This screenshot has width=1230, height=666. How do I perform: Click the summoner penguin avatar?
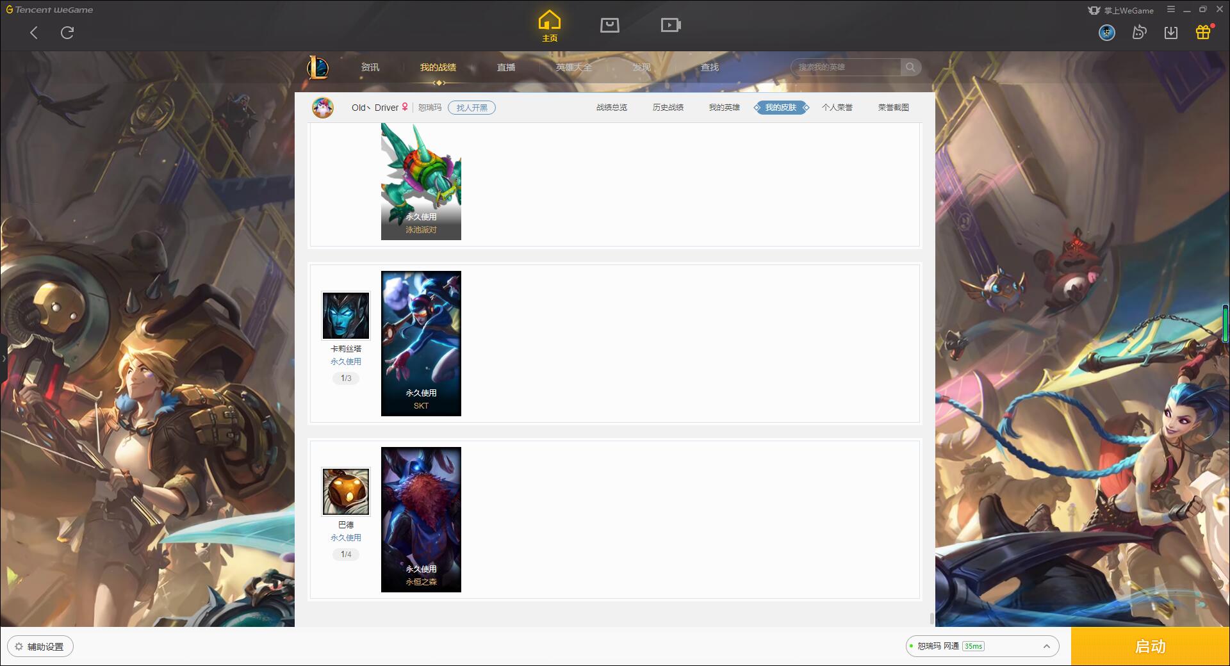coord(323,108)
